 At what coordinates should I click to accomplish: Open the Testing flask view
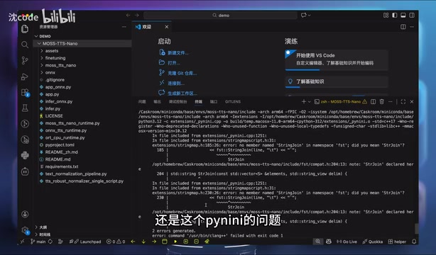pyautogui.click(x=25, y=108)
